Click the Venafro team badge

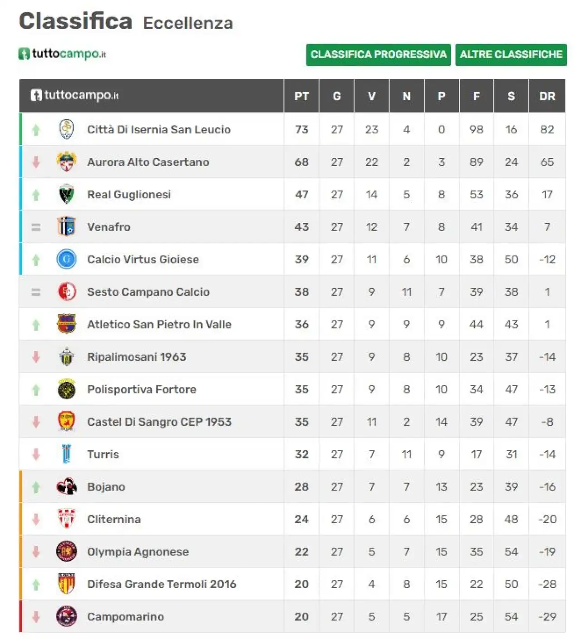67,227
